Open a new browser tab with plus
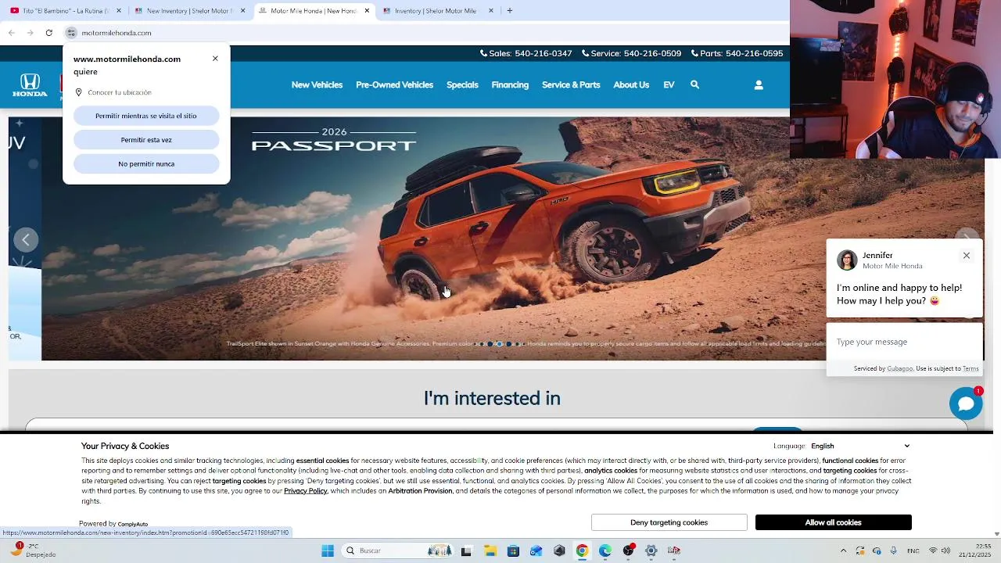Viewport: 1001px width, 563px height. [510, 11]
